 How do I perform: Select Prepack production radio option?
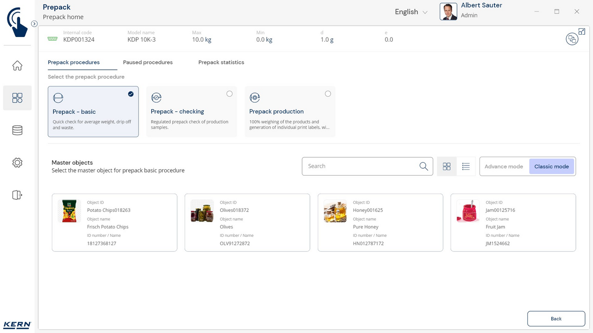point(328,94)
